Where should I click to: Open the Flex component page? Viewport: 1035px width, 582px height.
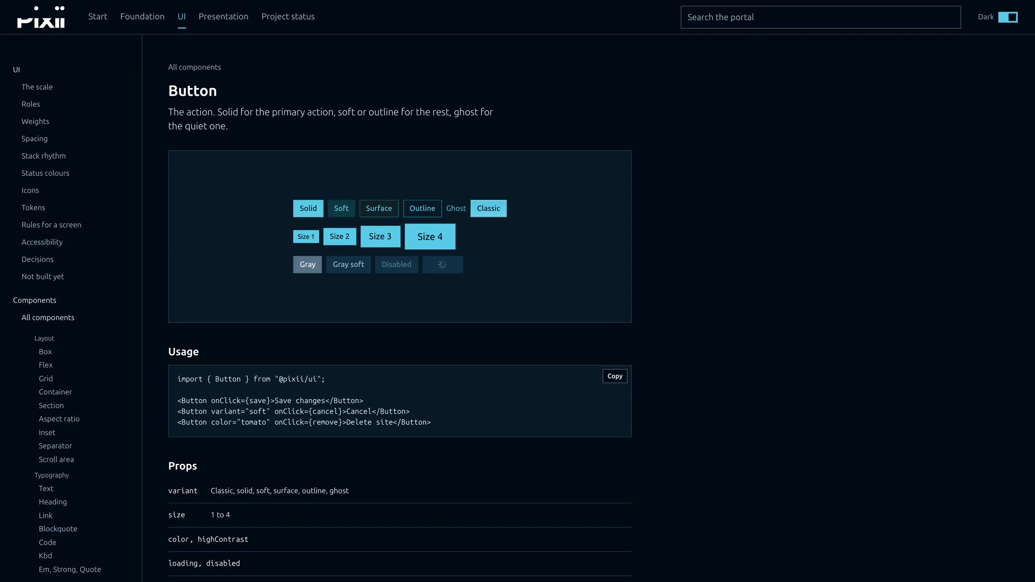click(x=46, y=365)
